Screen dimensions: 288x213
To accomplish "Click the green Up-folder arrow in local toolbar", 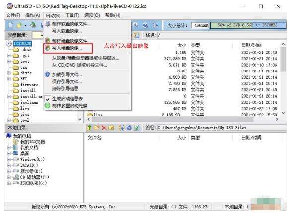I will point(89,128).
